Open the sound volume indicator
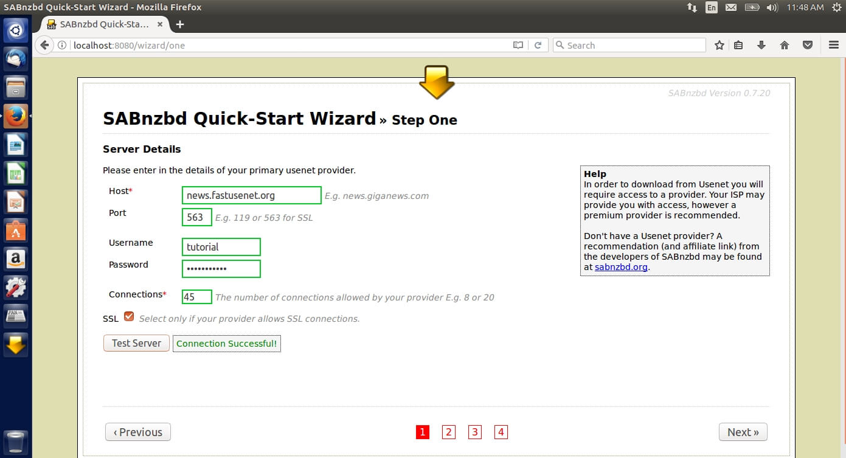846x458 pixels. click(772, 7)
